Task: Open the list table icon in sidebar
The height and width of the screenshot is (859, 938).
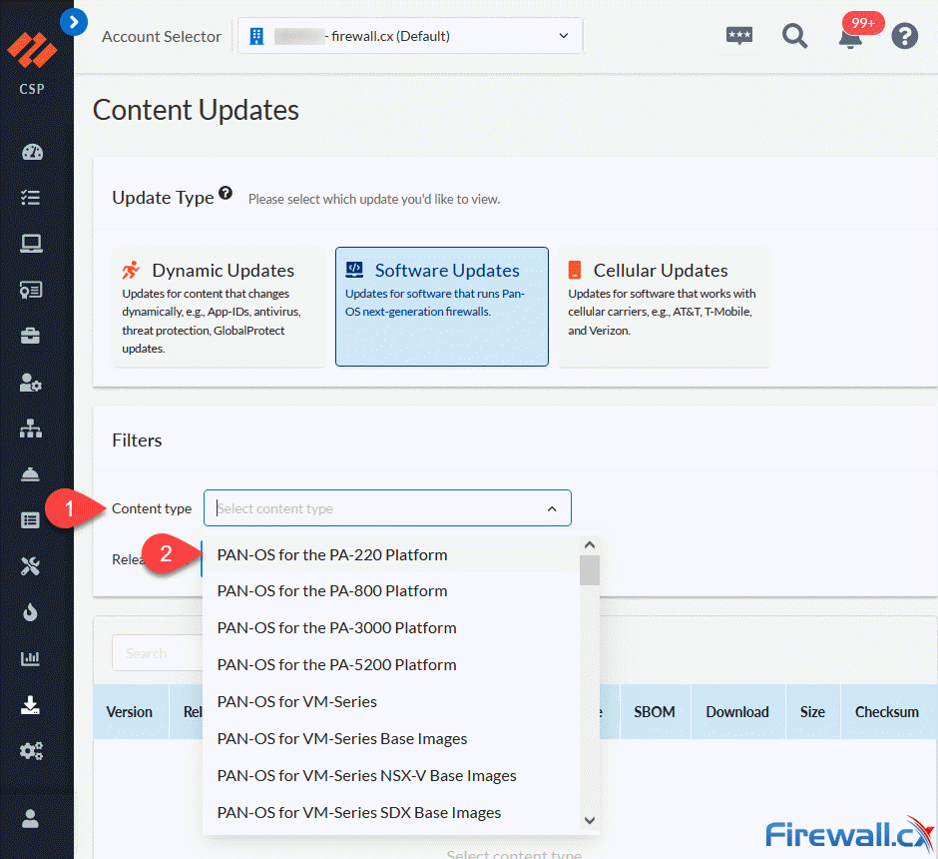Action: 31,520
